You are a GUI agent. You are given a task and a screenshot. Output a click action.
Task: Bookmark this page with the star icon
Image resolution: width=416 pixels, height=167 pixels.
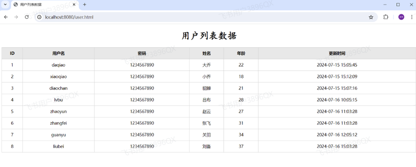pyautogui.click(x=371, y=17)
